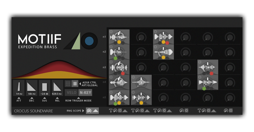Click the arrow above REL label
The height and width of the screenshot is (132, 254).
(x=57, y=98)
